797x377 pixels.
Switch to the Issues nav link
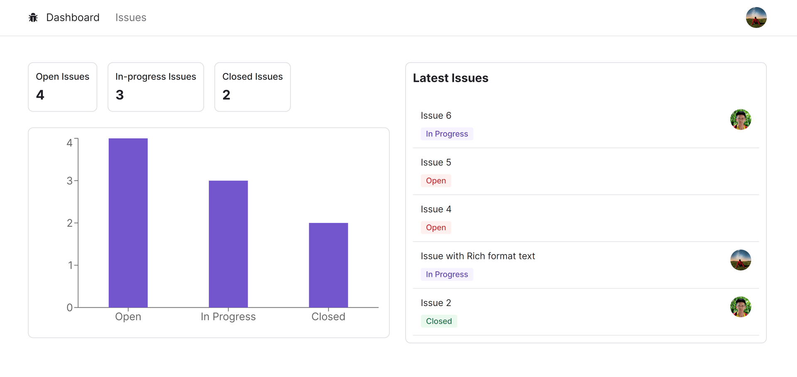point(131,17)
